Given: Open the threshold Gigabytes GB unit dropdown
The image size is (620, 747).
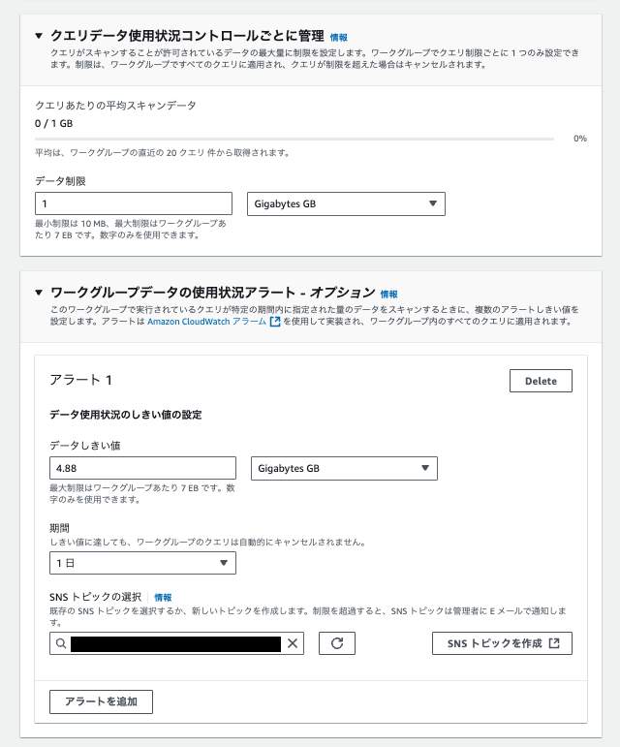Looking at the screenshot, I should coord(344,468).
